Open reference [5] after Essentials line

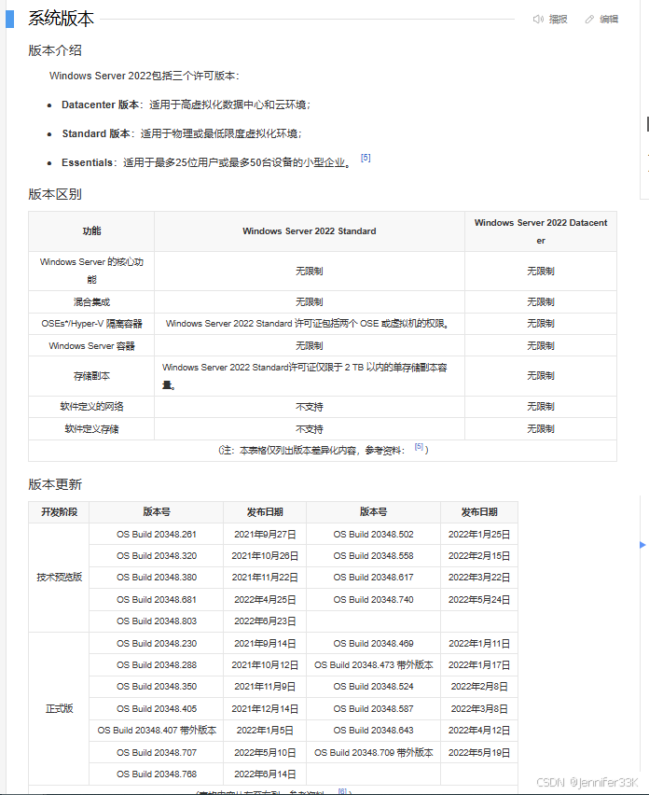(x=366, y=158)
